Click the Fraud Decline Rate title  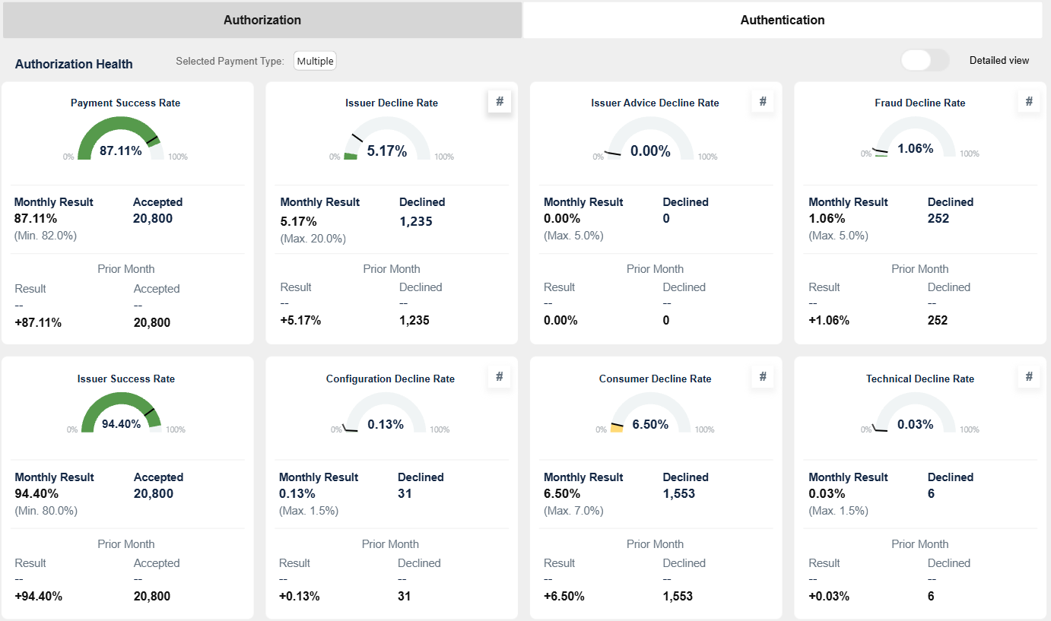(920, 103)
